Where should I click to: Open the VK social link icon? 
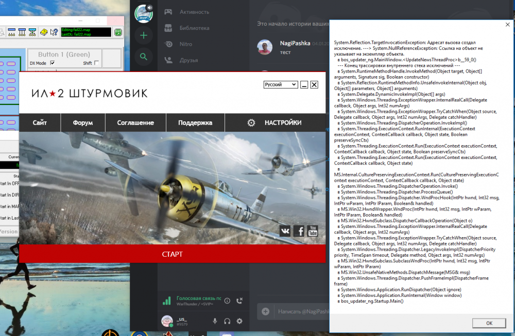pyautogui.click(x=285, y=231)
